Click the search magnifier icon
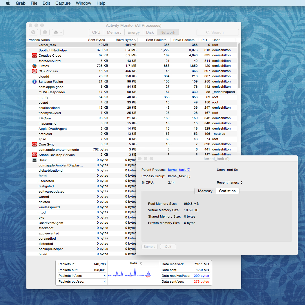This screenshot has width=305, height=305. [208, 32]
